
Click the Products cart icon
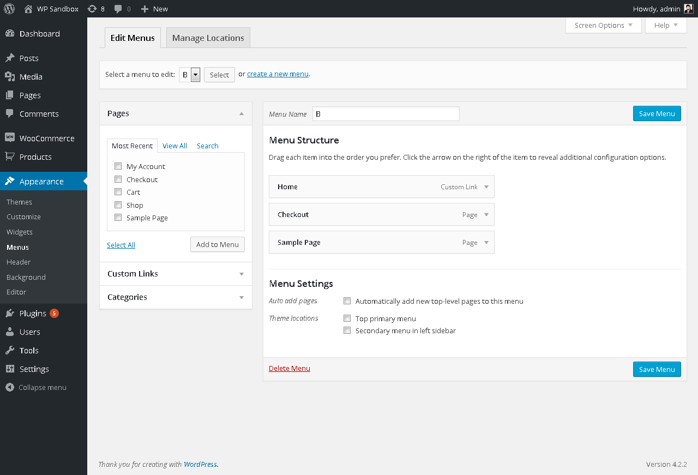point(10,157)
